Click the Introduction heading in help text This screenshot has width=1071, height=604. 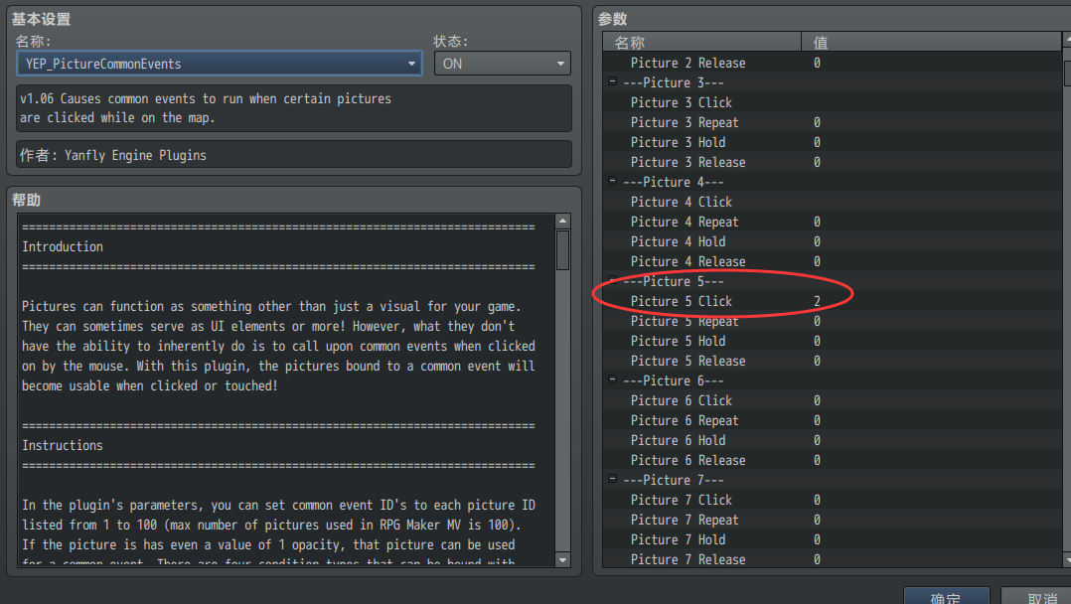63,246
